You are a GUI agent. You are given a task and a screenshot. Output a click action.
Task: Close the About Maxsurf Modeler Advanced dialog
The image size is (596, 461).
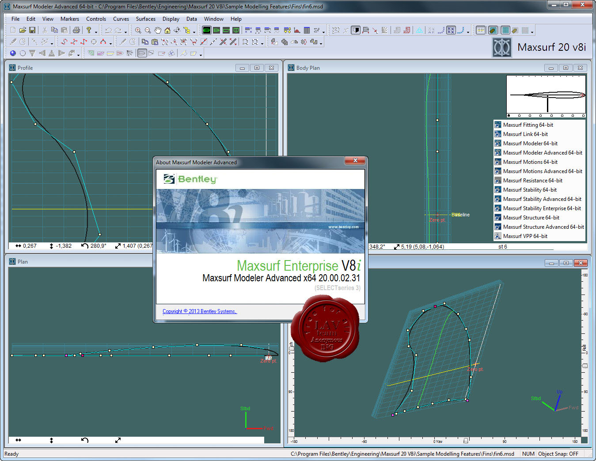point(355,160)
